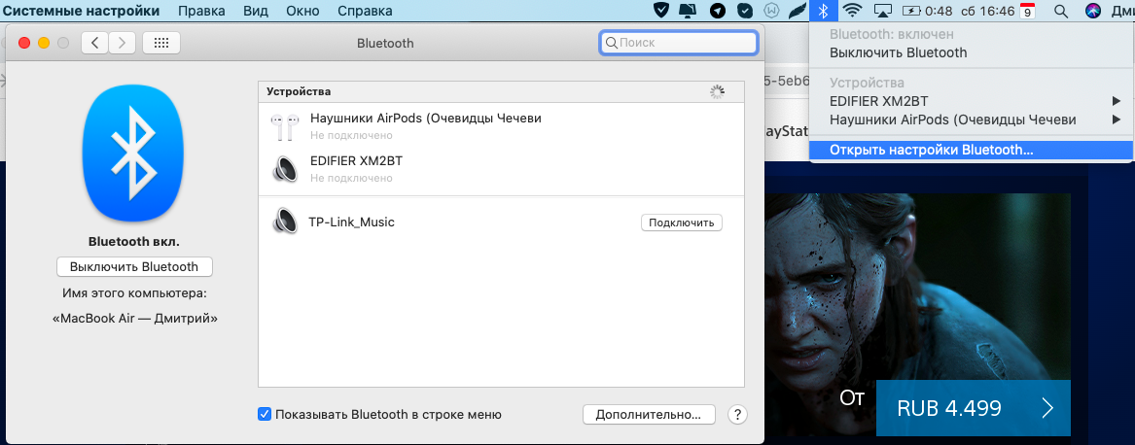The width and height of the screenshot is (1135, 445).
Task: Open the Вид menu
Action: (256, 11)
